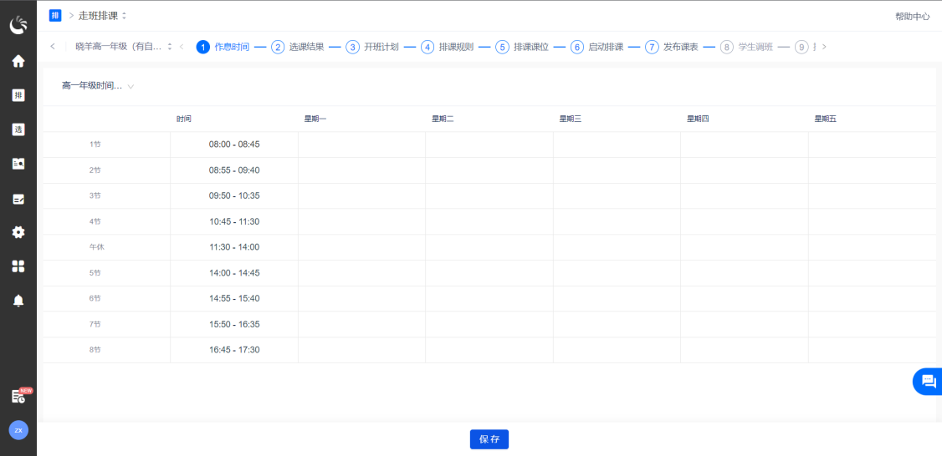Open the ZX user avatar
The width and height of the screenshot is (942, 456).
(x=18, y=430)
